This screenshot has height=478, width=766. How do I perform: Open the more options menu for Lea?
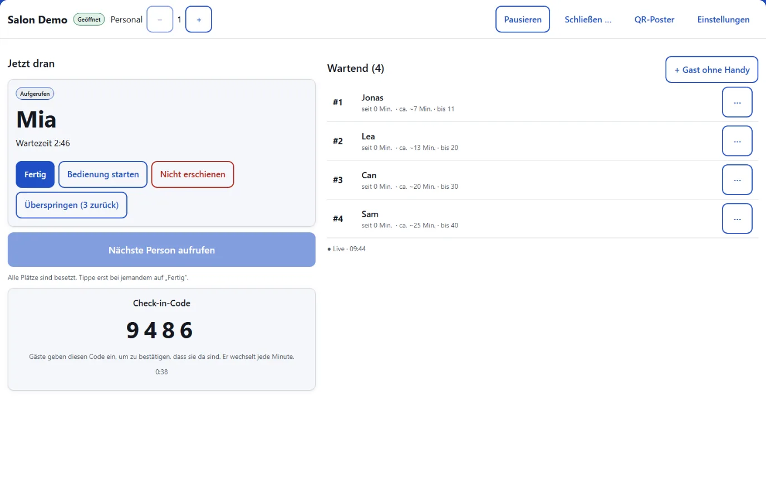coord(737,141)
